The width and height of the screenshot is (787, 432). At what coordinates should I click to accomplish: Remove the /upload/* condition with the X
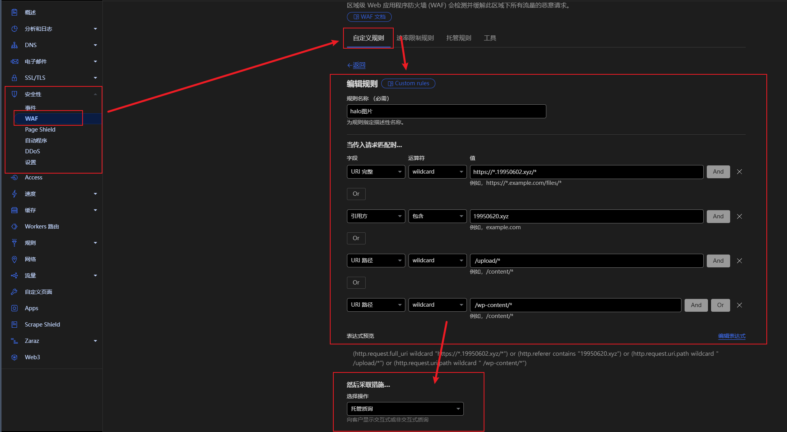(x=739, y=260)
